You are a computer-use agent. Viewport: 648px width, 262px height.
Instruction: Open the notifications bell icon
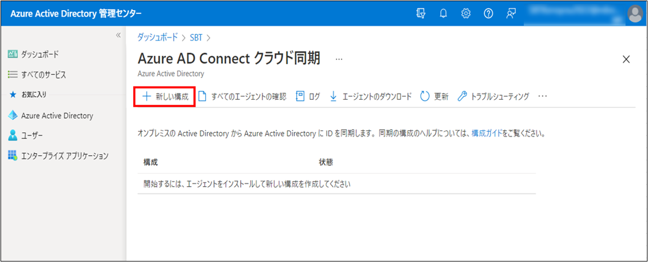point(443,13)
